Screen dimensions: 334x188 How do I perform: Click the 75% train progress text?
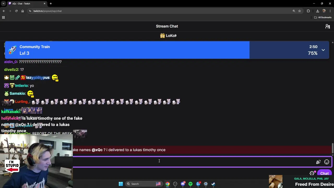pos(313,53)
